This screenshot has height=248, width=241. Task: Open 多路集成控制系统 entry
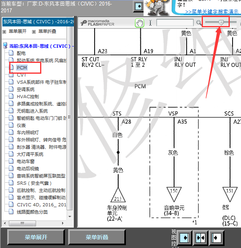[41, 104]
